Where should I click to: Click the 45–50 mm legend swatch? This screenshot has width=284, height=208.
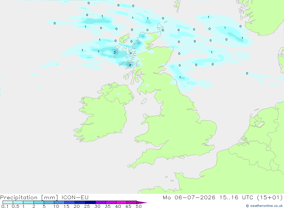click(132, 202)
